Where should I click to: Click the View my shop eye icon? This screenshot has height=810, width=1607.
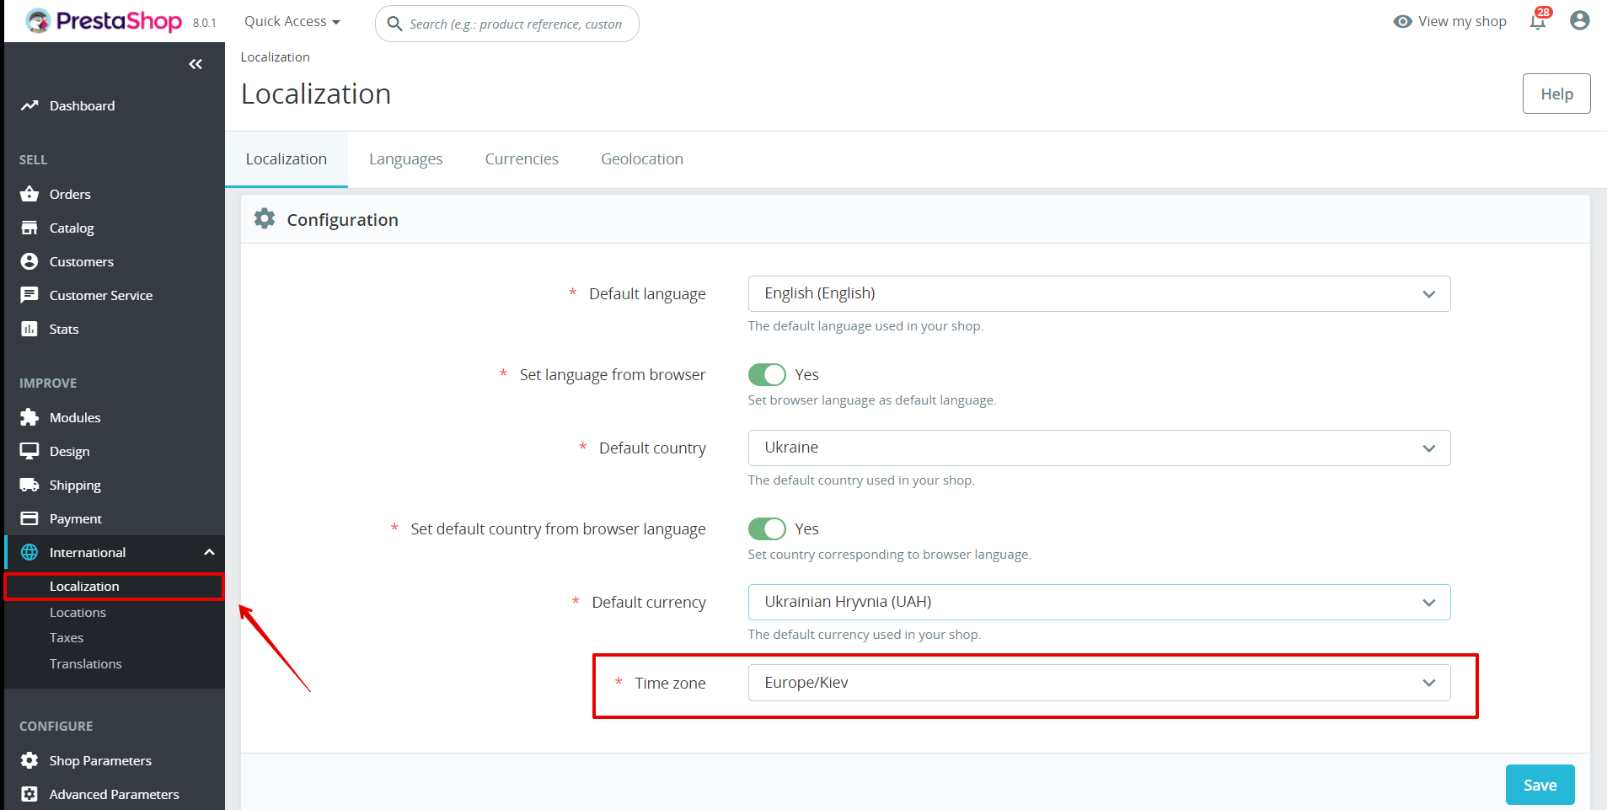tap(1403, 22)
